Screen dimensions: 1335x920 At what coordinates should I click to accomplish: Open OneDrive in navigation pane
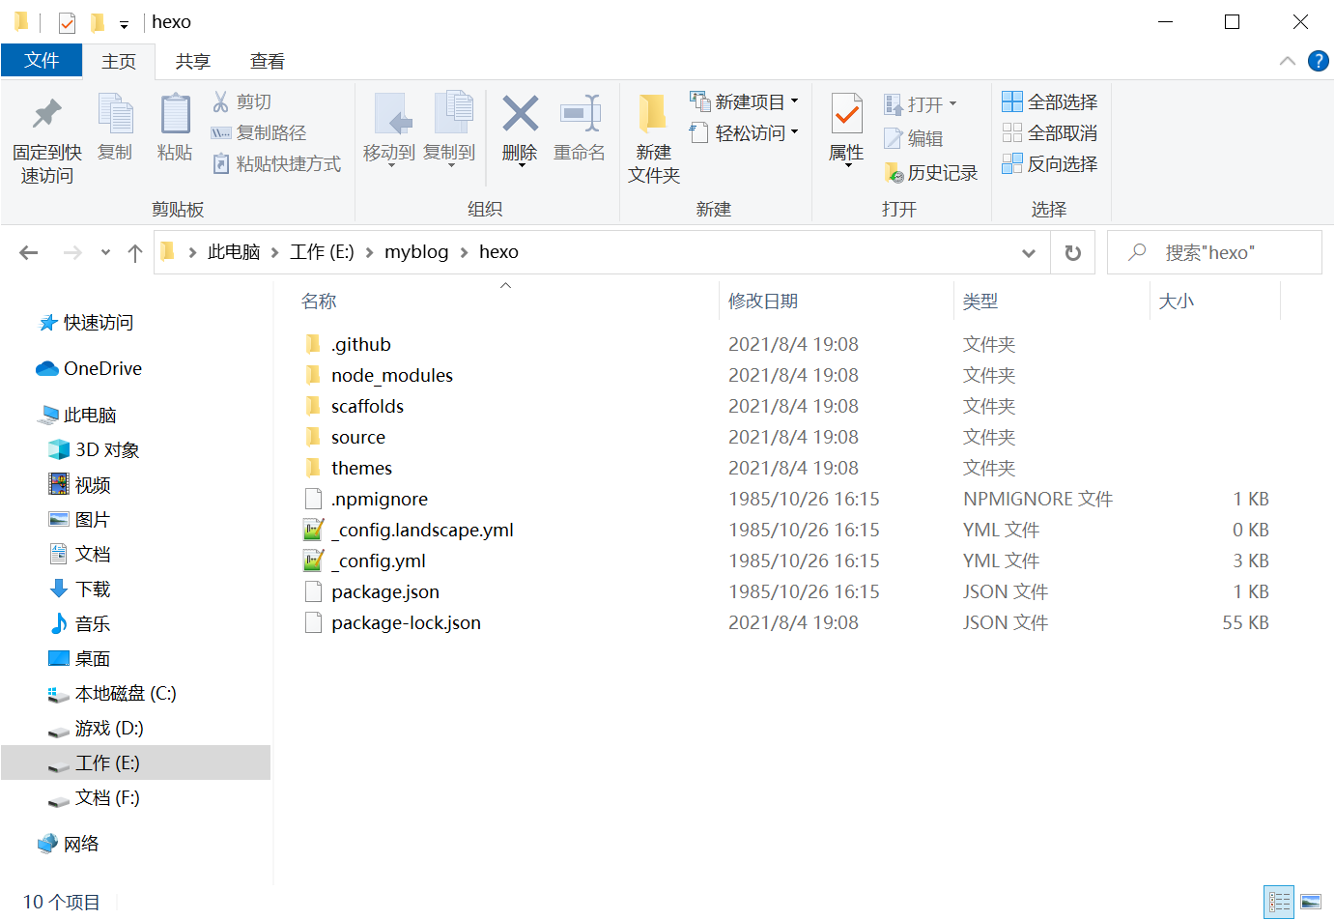point(102,368)
